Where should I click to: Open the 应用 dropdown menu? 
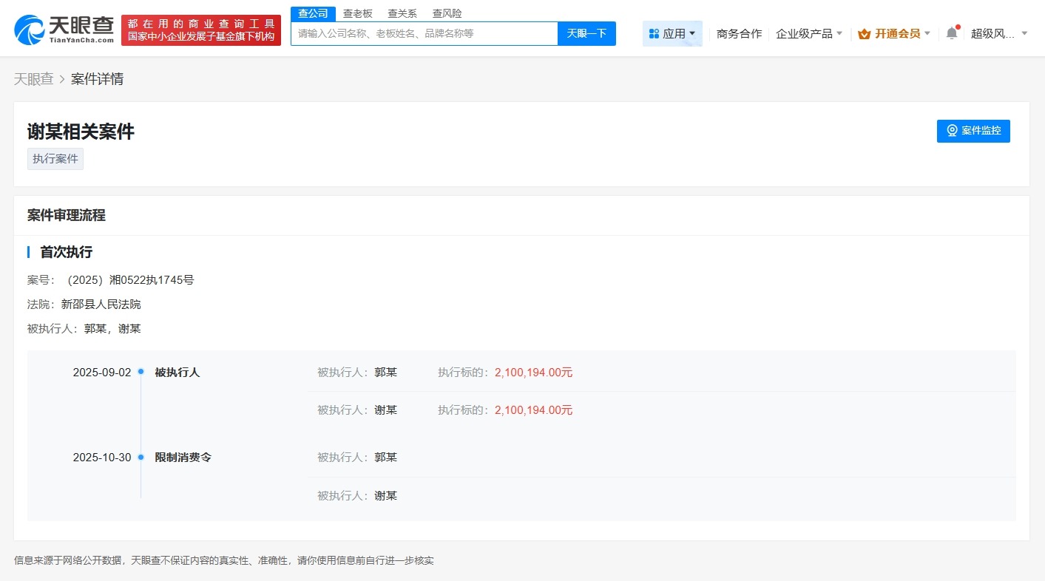coord(672,33)
